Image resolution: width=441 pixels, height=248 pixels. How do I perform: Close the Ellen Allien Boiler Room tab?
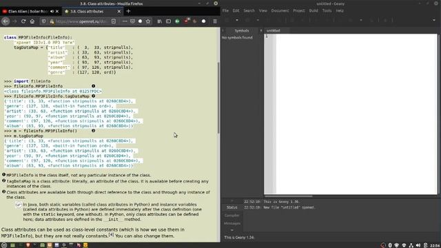click(57, 11)
